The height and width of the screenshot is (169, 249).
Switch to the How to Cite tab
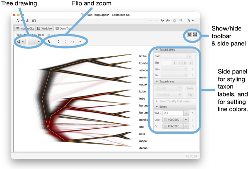coord(25,28)
